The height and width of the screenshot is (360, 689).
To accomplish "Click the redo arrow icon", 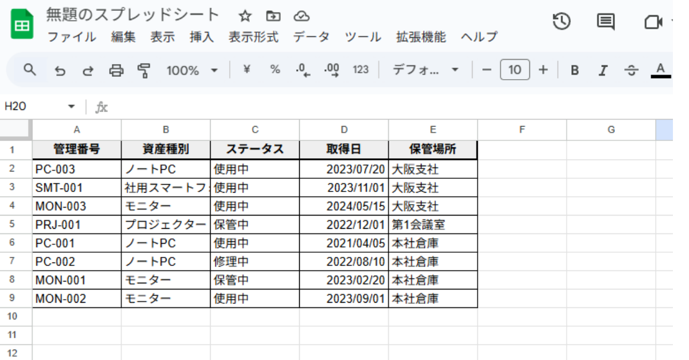I will click(x=88, y=71).
